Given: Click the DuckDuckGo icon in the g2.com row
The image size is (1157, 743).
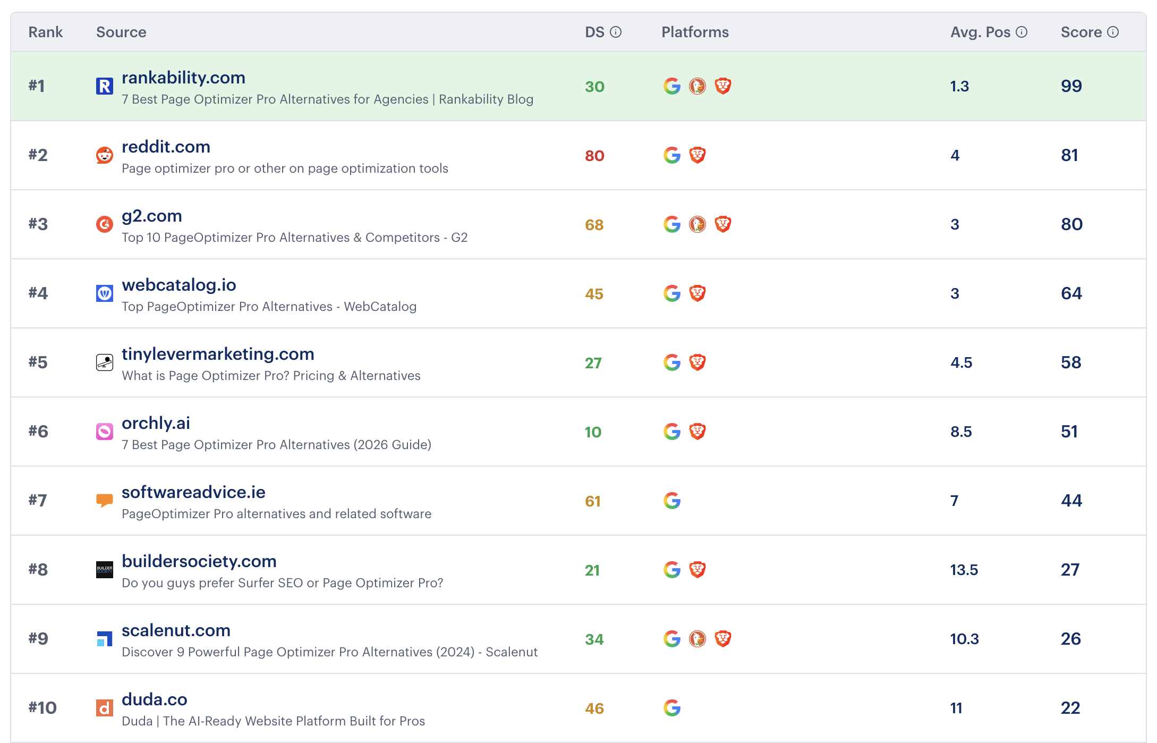Looking at the screenshot, I should [696, 224].
